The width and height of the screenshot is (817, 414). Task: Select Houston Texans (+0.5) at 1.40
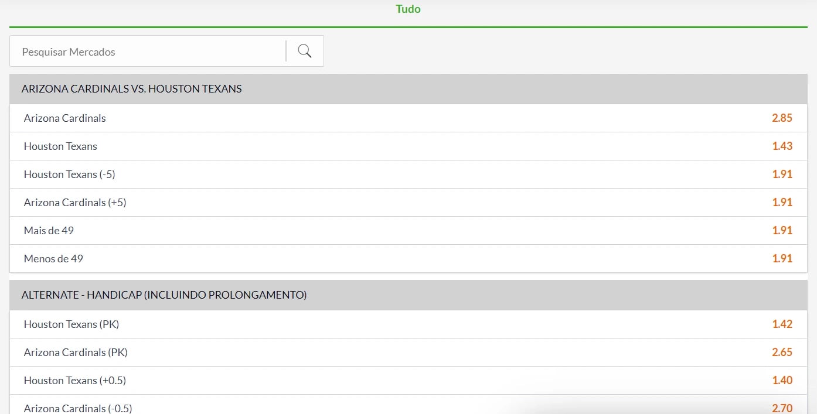[782, 380]
